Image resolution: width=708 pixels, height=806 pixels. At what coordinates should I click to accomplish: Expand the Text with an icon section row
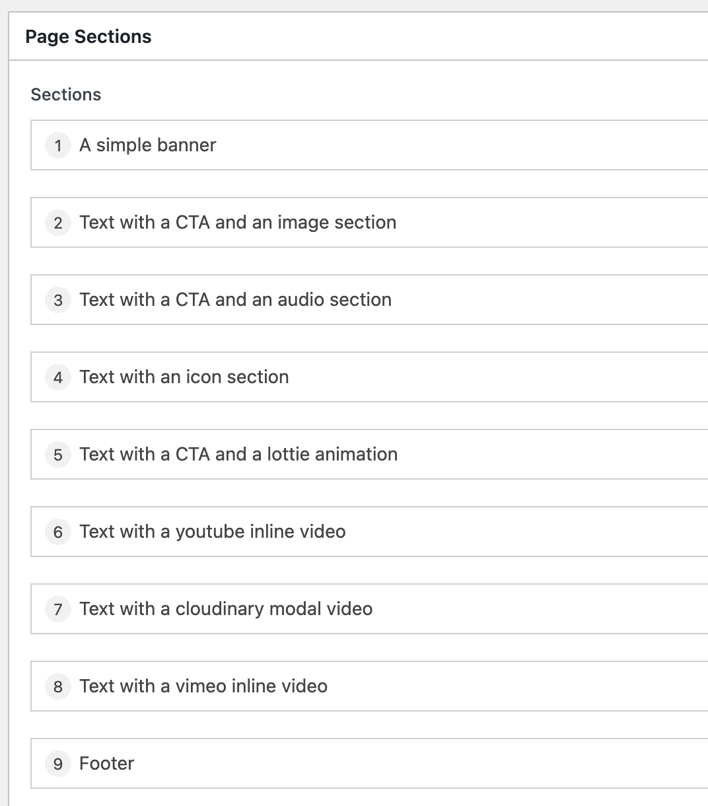pyautogui.click(x=184, y=377)
